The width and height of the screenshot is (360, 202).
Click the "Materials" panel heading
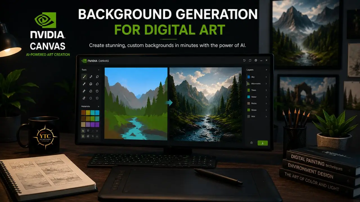86,107
